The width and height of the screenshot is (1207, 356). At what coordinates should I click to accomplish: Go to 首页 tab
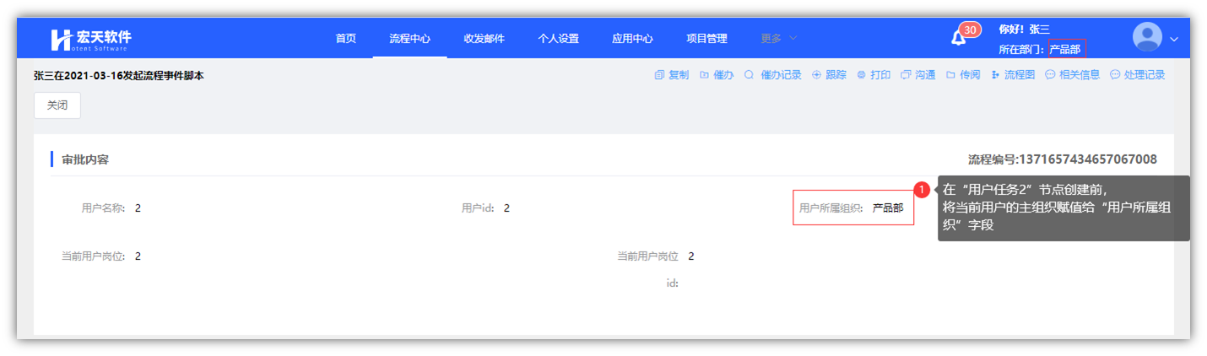[x=346, y=39]
